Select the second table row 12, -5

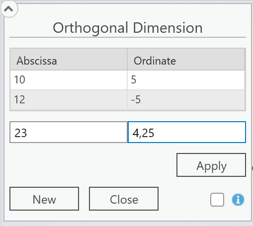coord(127,100)
